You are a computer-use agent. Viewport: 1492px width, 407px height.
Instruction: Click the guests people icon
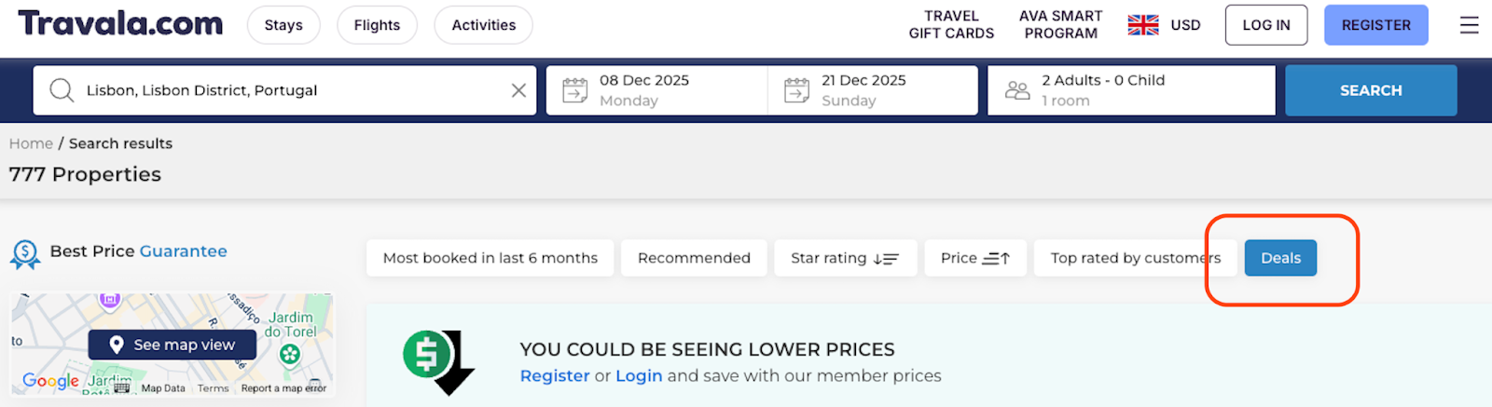[x=1017, y=90]
